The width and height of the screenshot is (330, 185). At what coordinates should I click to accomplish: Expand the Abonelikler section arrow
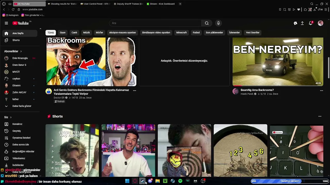pyautogui.click(x=21, y=51)
